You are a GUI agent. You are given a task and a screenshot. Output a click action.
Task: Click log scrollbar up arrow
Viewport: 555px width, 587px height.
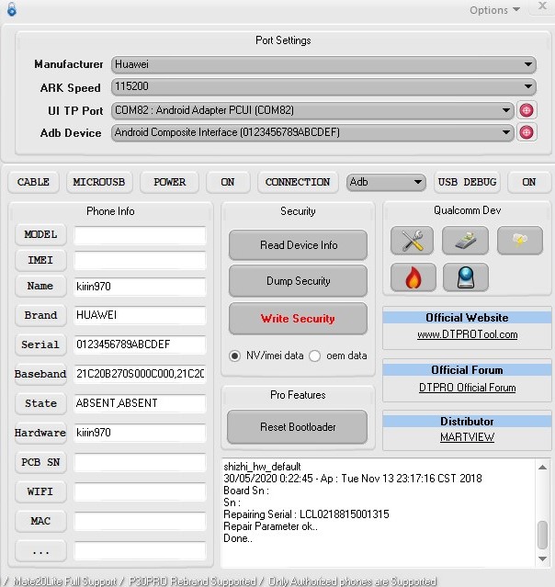tap(542, 468)
